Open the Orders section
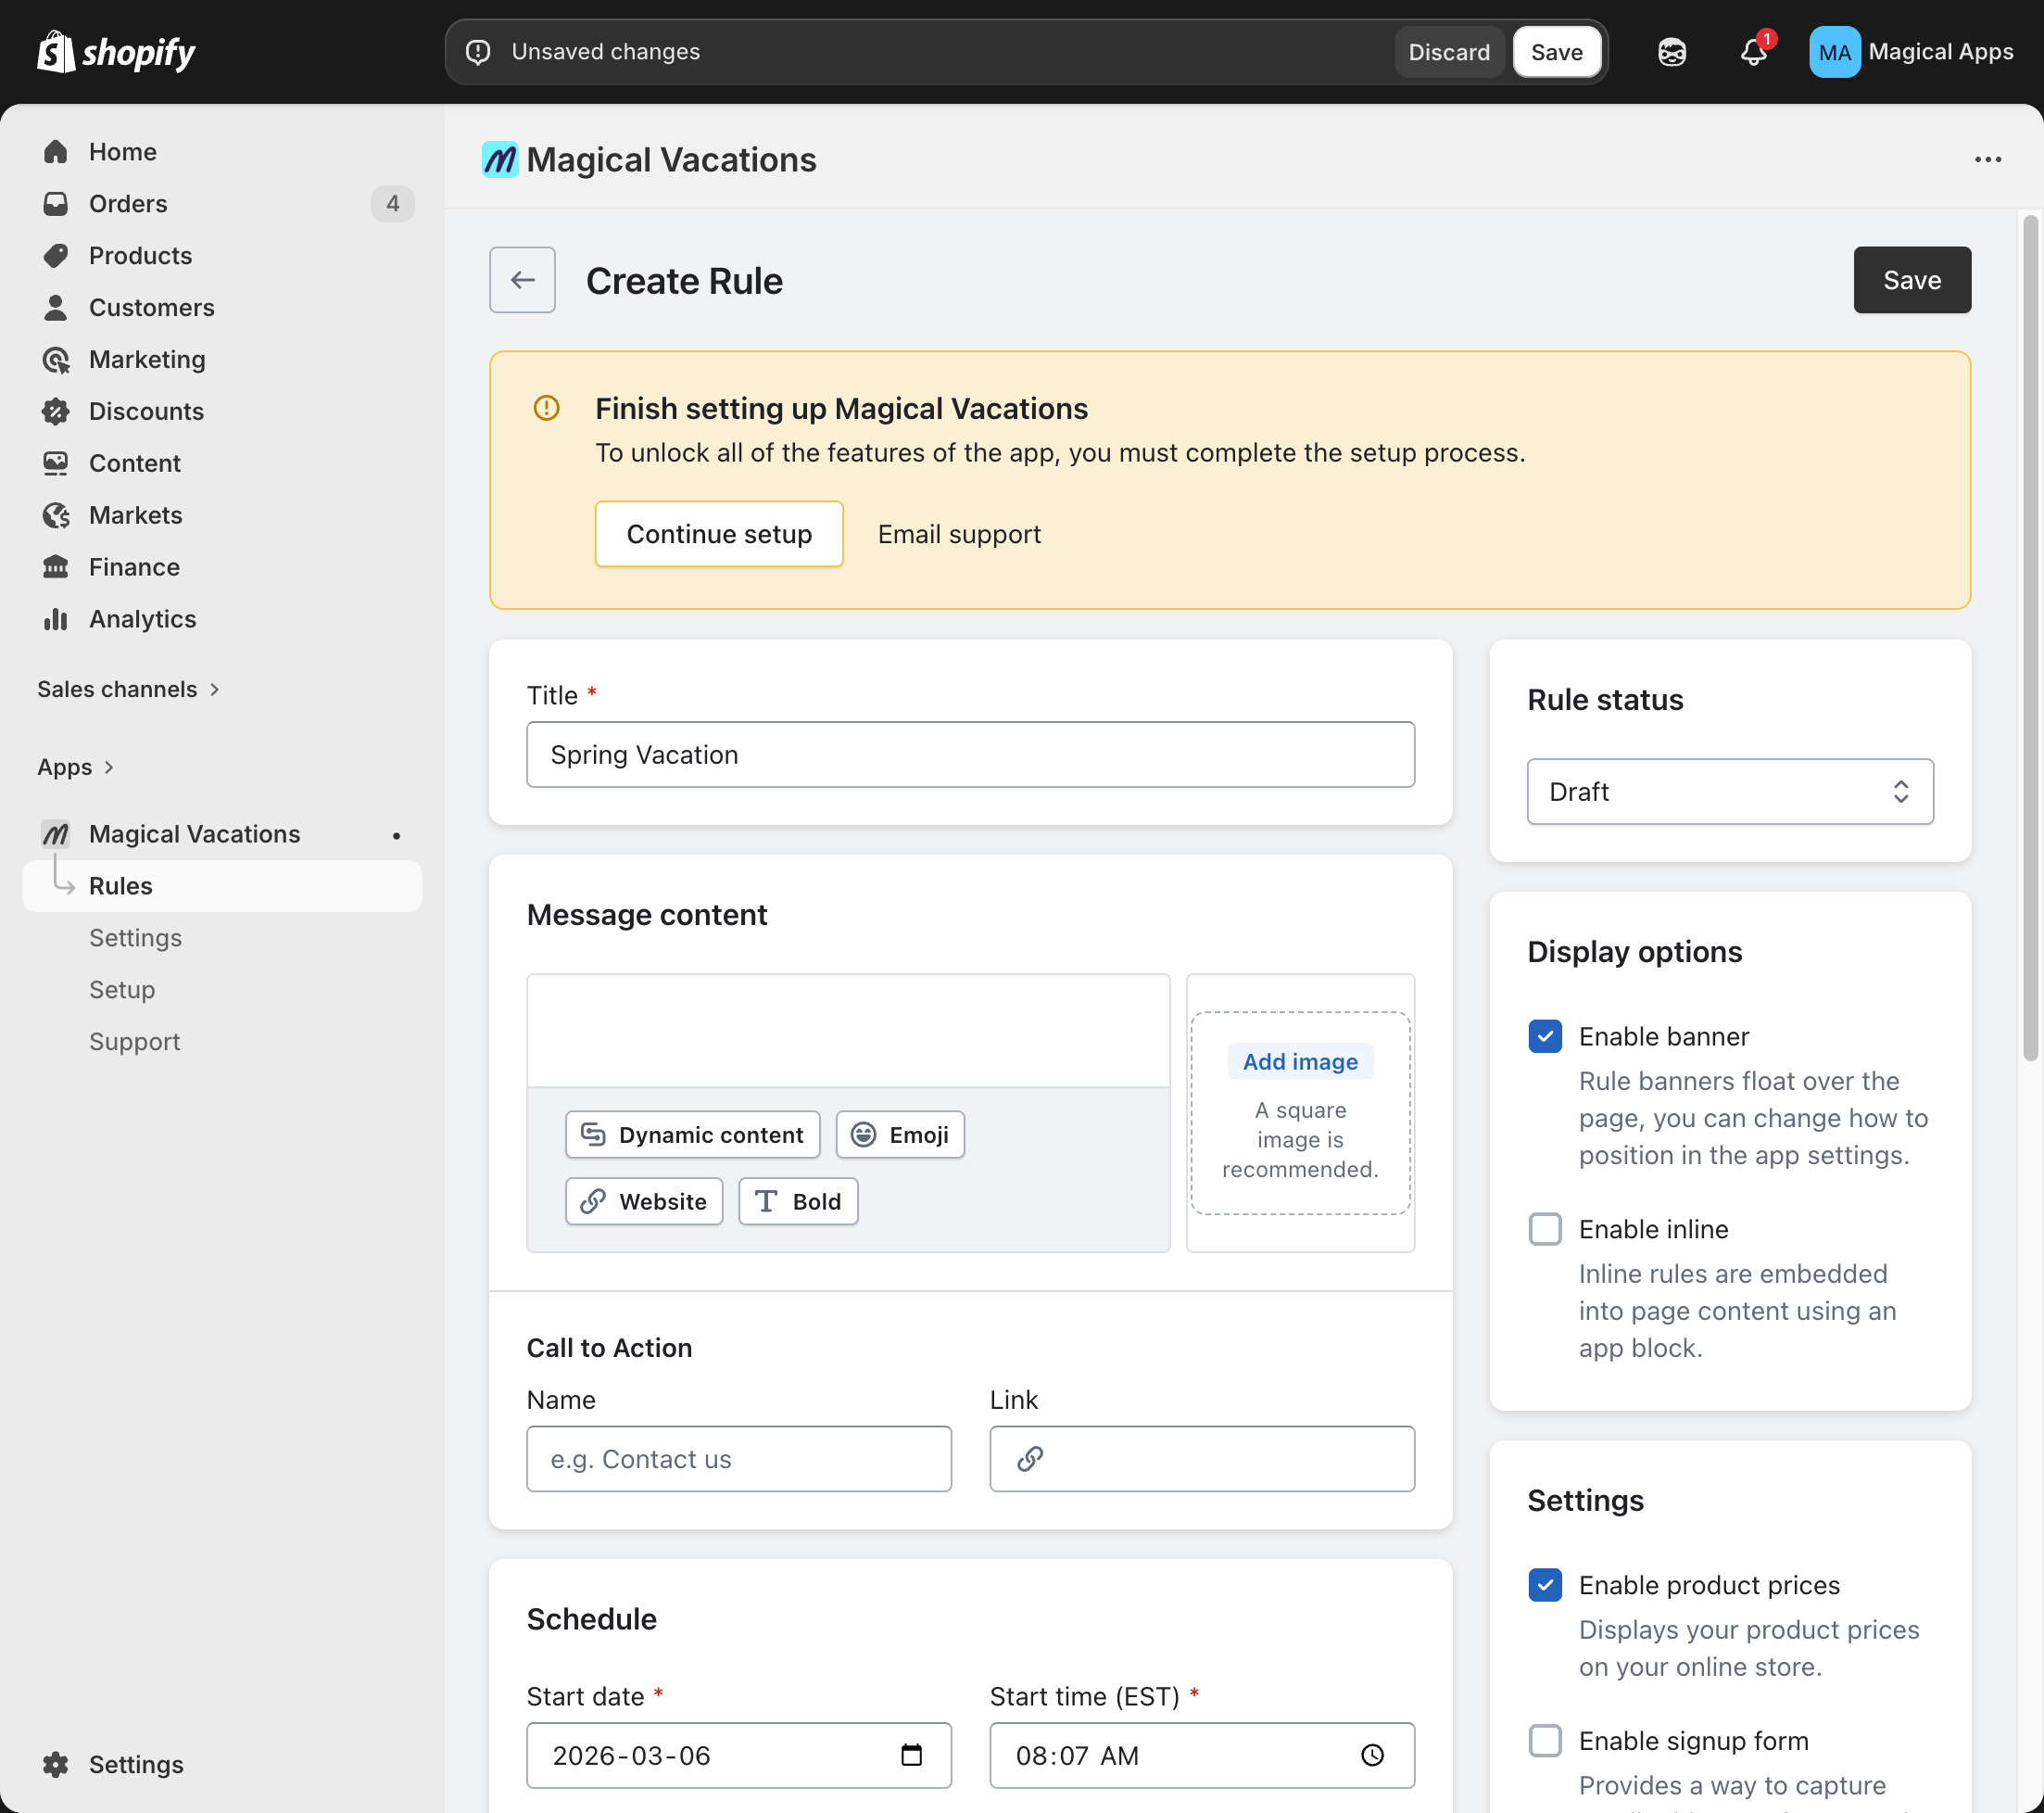The height and width of the screenshot is (1813, 2044). [127, 203]
